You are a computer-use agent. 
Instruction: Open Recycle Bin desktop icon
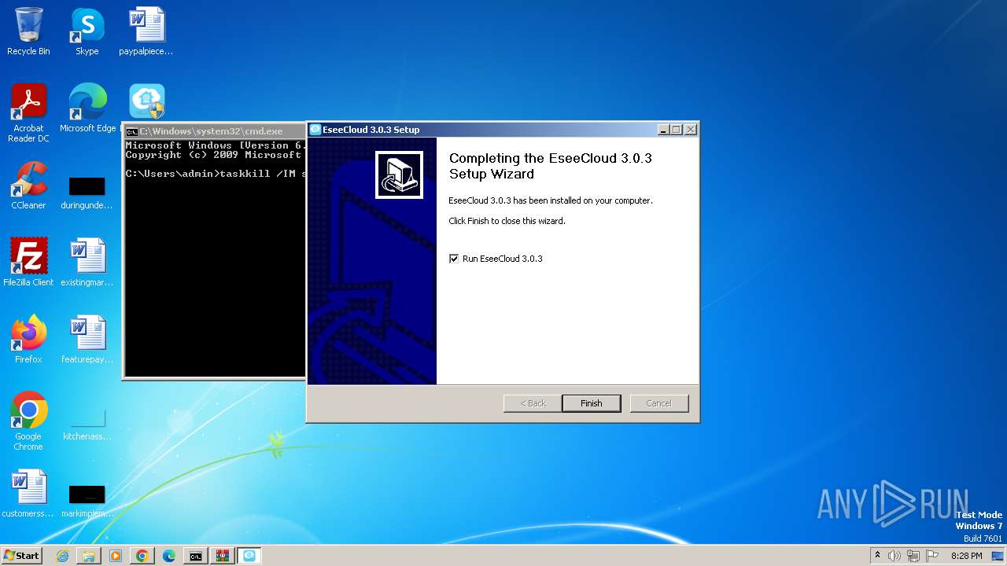pos(28,31)
